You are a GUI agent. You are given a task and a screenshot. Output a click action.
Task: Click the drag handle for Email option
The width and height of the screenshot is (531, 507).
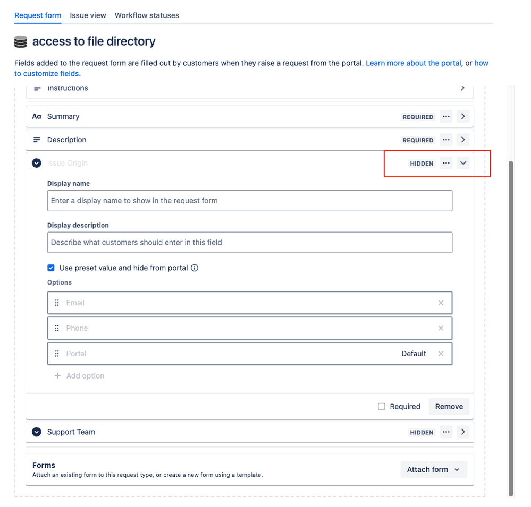57,303
